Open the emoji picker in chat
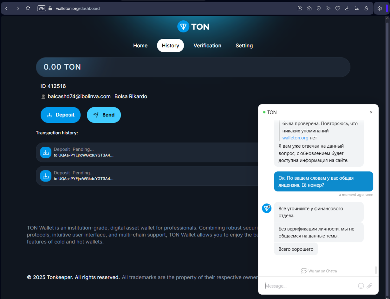 tap(361, 286)
